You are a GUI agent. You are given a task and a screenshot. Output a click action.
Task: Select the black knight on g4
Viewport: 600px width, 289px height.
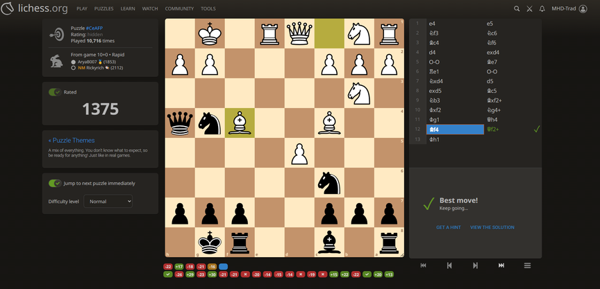(210, 123)
